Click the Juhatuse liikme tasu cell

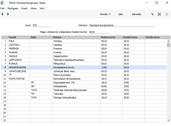[76, 71]
